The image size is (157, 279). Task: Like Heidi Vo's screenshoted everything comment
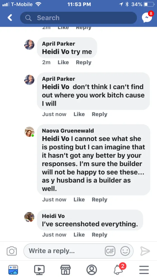[79, 235]
